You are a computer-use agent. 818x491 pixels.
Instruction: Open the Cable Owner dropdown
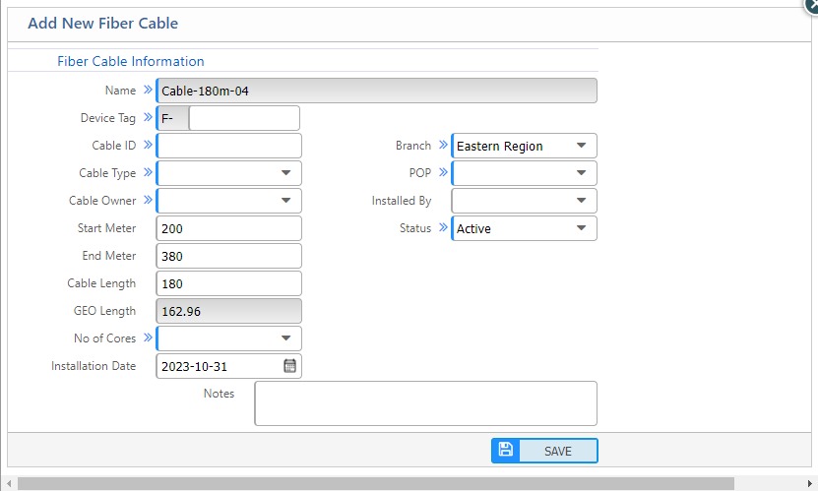pos(285,201)
